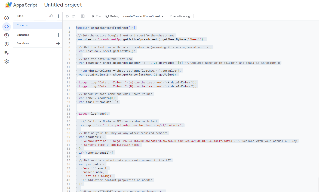Rename the Untitled project title
The image size is (319, 192).
pos(63,5)
